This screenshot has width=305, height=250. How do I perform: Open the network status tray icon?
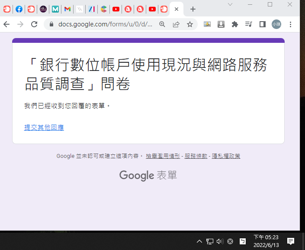(x=210, y=241)
